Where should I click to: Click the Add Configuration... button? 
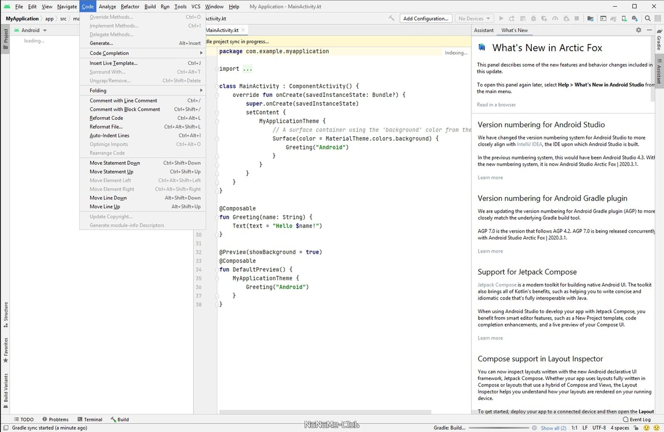tap(426, 18)
